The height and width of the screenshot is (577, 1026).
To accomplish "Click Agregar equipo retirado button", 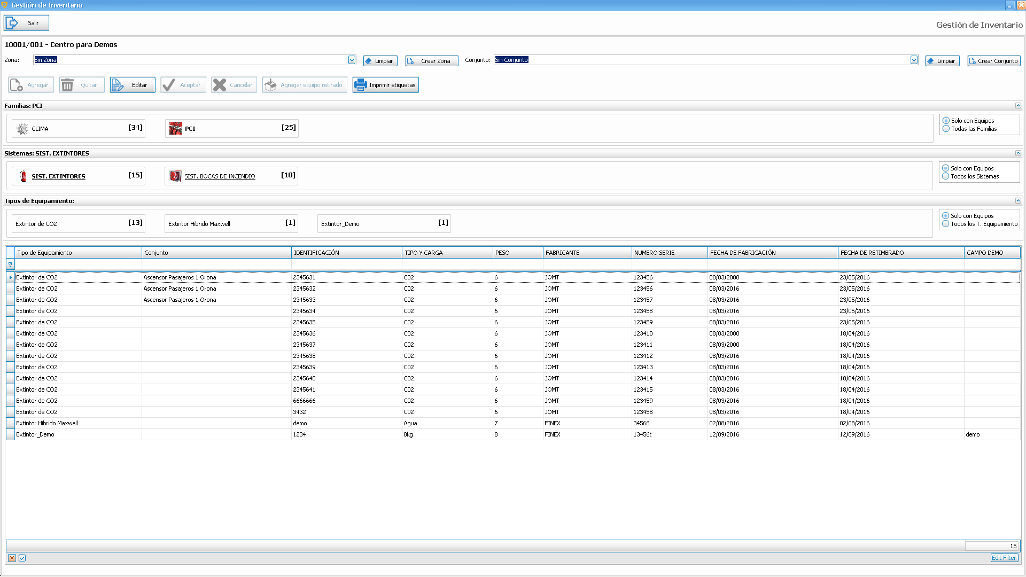I will tap(305, 85).
